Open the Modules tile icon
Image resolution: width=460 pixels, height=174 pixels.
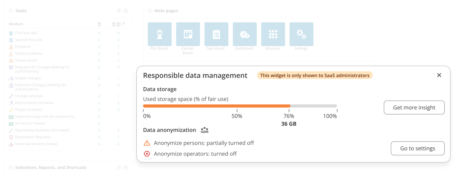click(273, 34)
